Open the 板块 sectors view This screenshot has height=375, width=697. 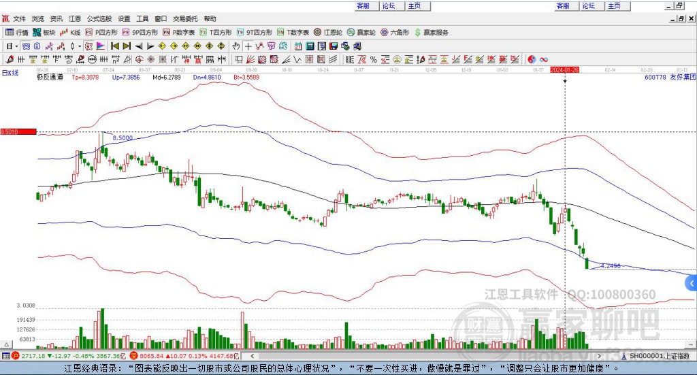[44, 33]
